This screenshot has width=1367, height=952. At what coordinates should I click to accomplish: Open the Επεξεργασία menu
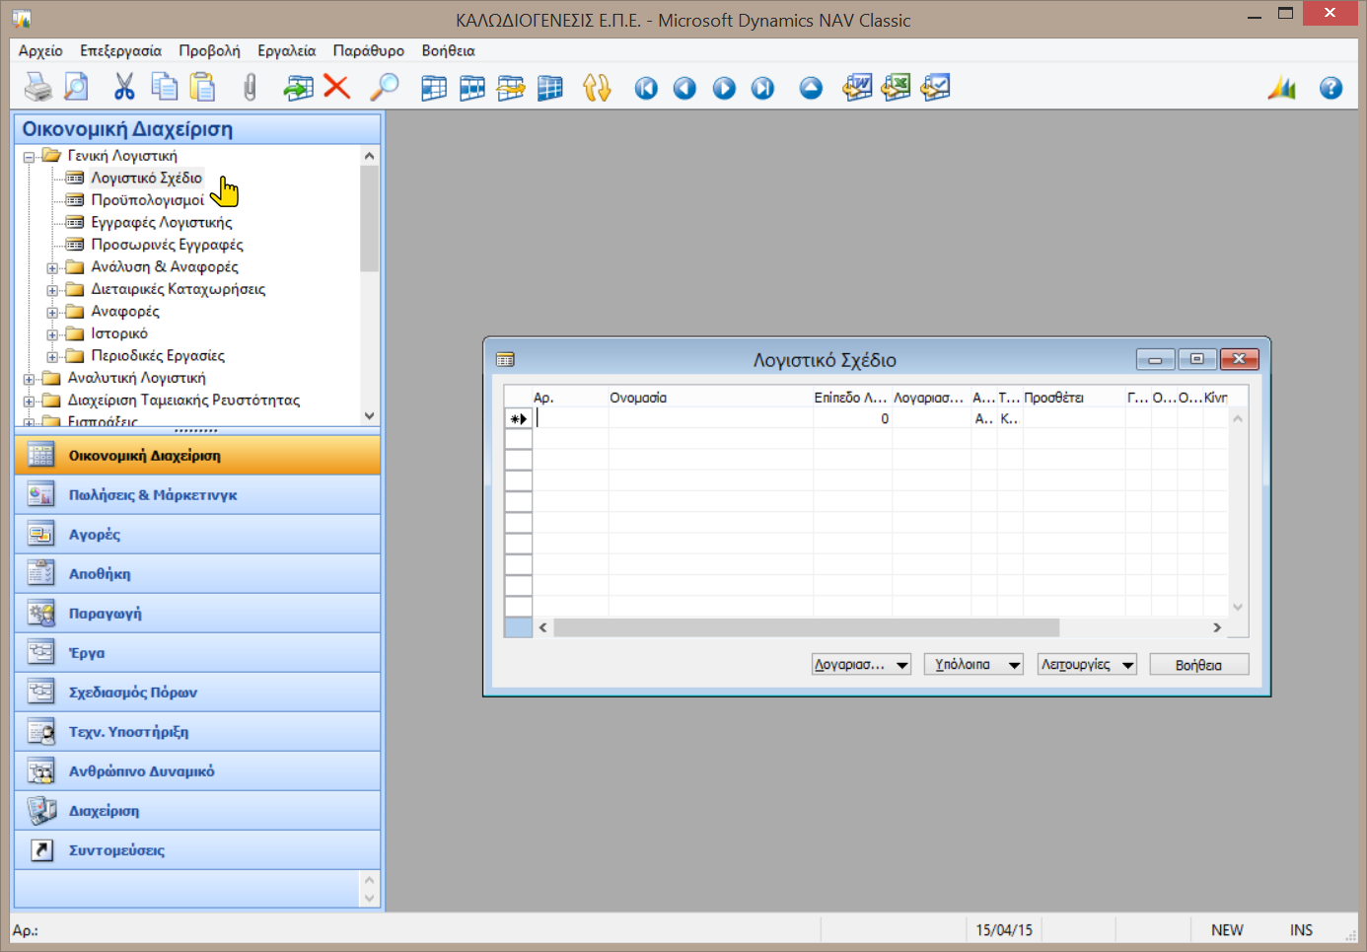(x=120, y=50)
